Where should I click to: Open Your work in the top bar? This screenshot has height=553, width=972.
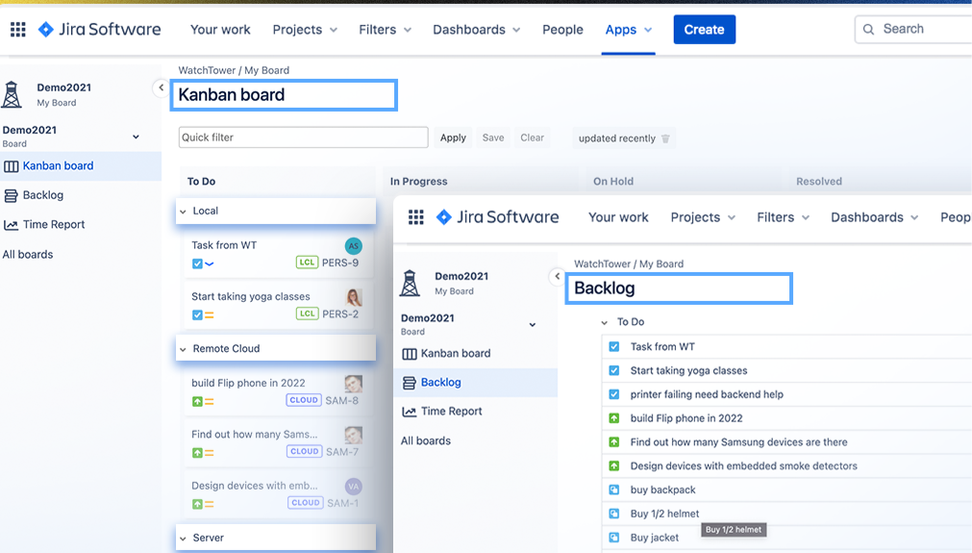[x=220, y=29]
